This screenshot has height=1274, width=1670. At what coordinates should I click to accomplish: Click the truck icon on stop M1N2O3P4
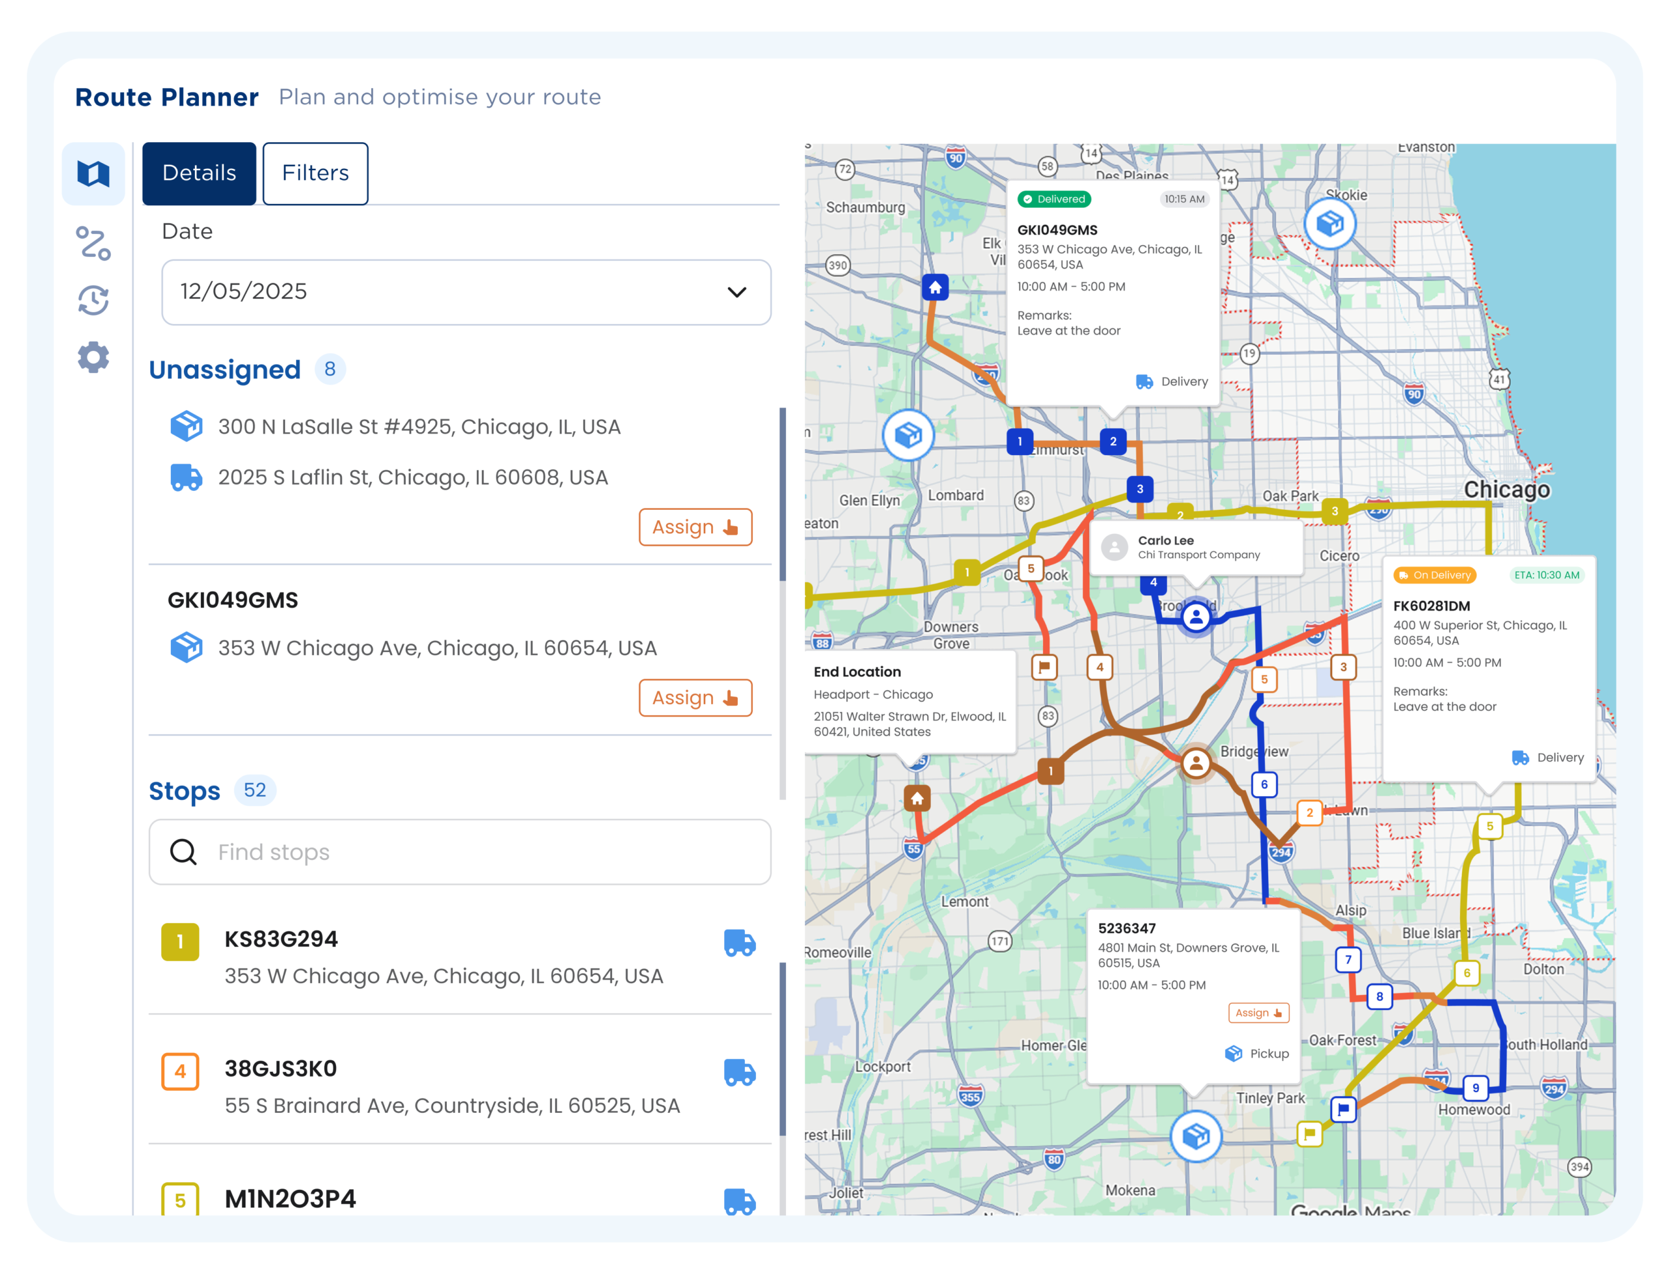tap(740, 1202)
